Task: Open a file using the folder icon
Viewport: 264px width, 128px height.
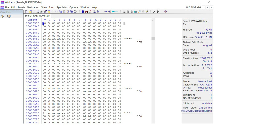Action: coord(30,12)
